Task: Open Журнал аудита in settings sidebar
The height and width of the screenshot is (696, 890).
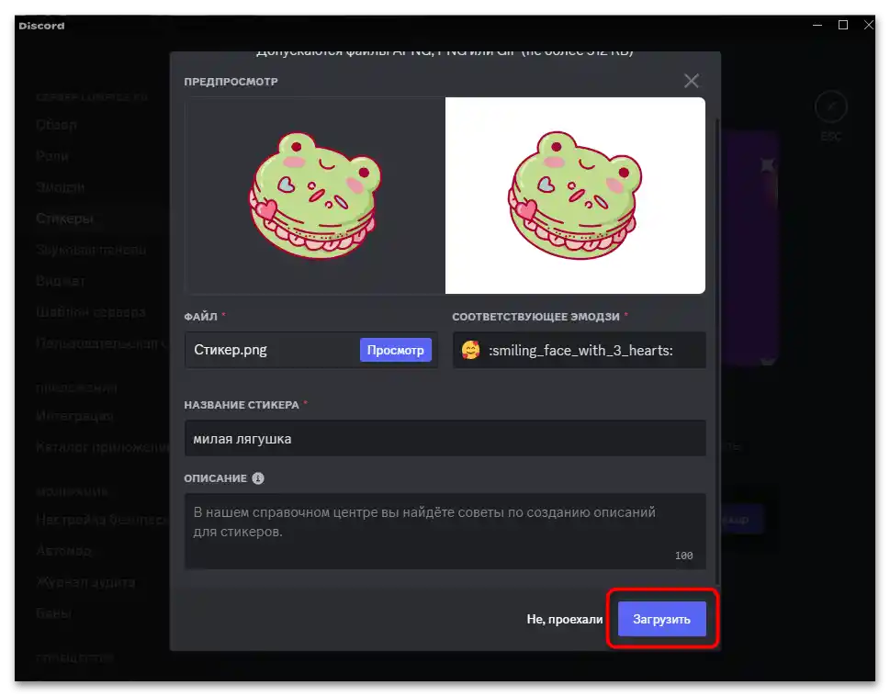Action: (x=85, y=582)
